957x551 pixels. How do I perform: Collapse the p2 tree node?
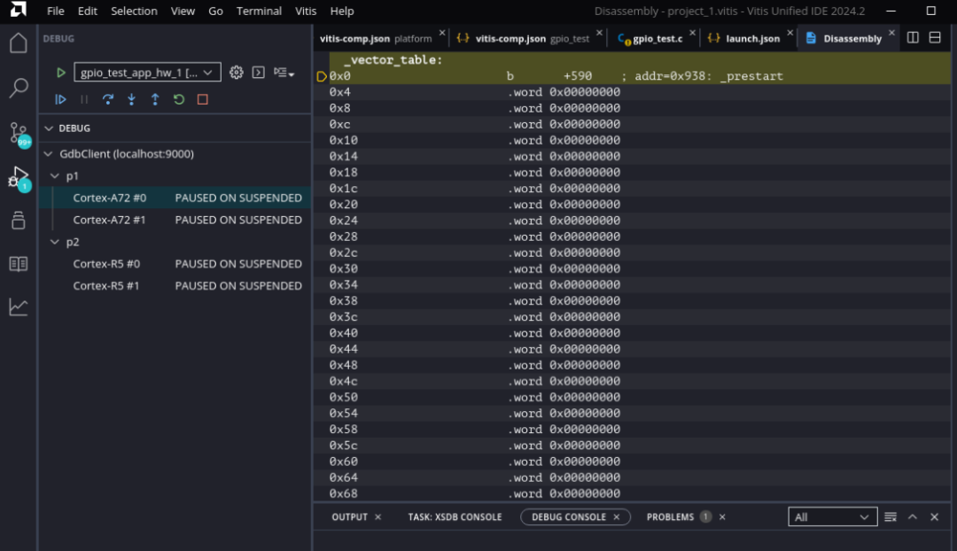point(55,242)
